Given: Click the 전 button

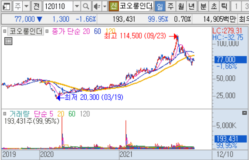Looking at the screenshot, I should pyautogui.click(x=36, y=7).
